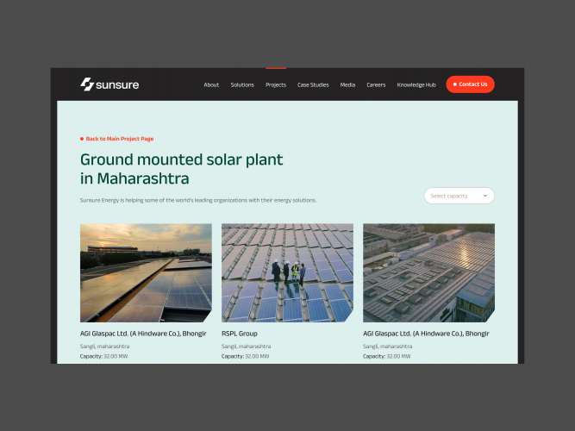This screenshot has width=575, height=431.
Task: Follow Back to Main Project Page link
Action: pos(117,139)
